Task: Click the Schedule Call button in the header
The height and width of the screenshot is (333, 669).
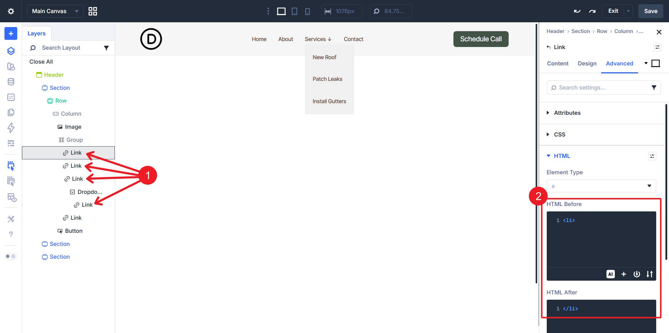Action: pyautogui.click(x=481, y=39)
